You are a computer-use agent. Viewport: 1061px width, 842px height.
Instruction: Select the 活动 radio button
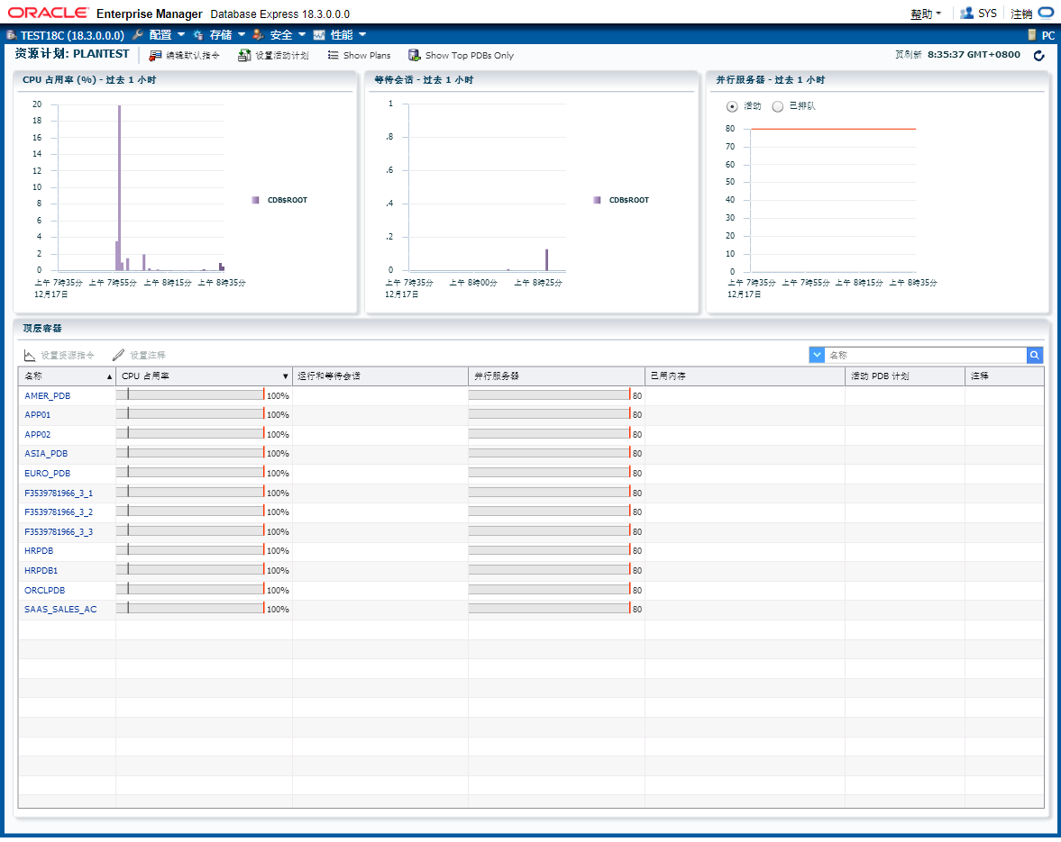(x=731, y=106)
